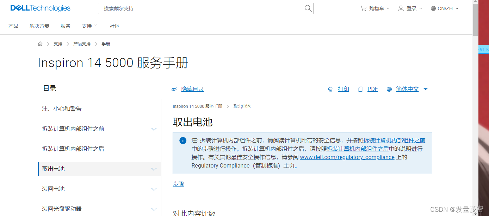489x216 pixels.
Task: Open the CN/ZH region dropdown
Action: click(x=445, y=8)
